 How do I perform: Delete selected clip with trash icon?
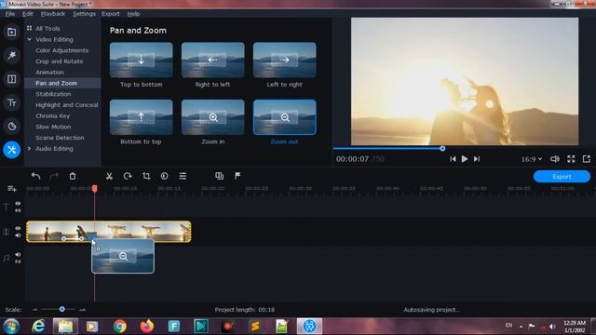pos(73,176)
